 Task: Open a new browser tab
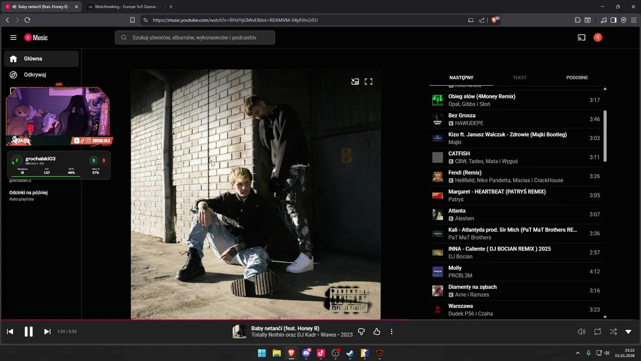pyautogui.click(x=171, y=7)
